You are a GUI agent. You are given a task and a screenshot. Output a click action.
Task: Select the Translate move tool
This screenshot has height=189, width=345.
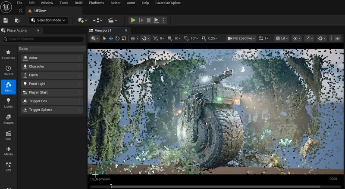point(111,38)
